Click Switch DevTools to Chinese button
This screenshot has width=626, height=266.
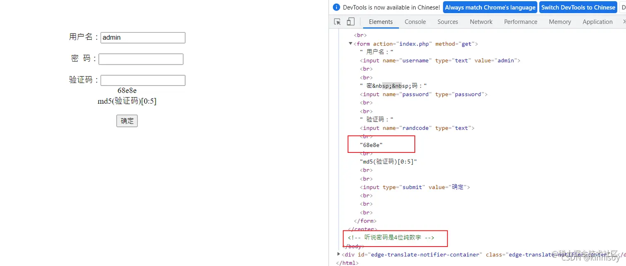[578, 7]
